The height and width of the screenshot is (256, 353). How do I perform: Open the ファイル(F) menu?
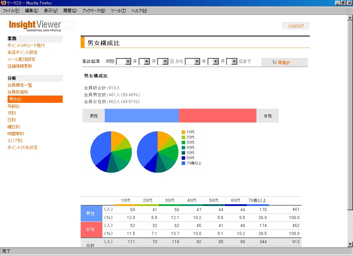[11, 11]
